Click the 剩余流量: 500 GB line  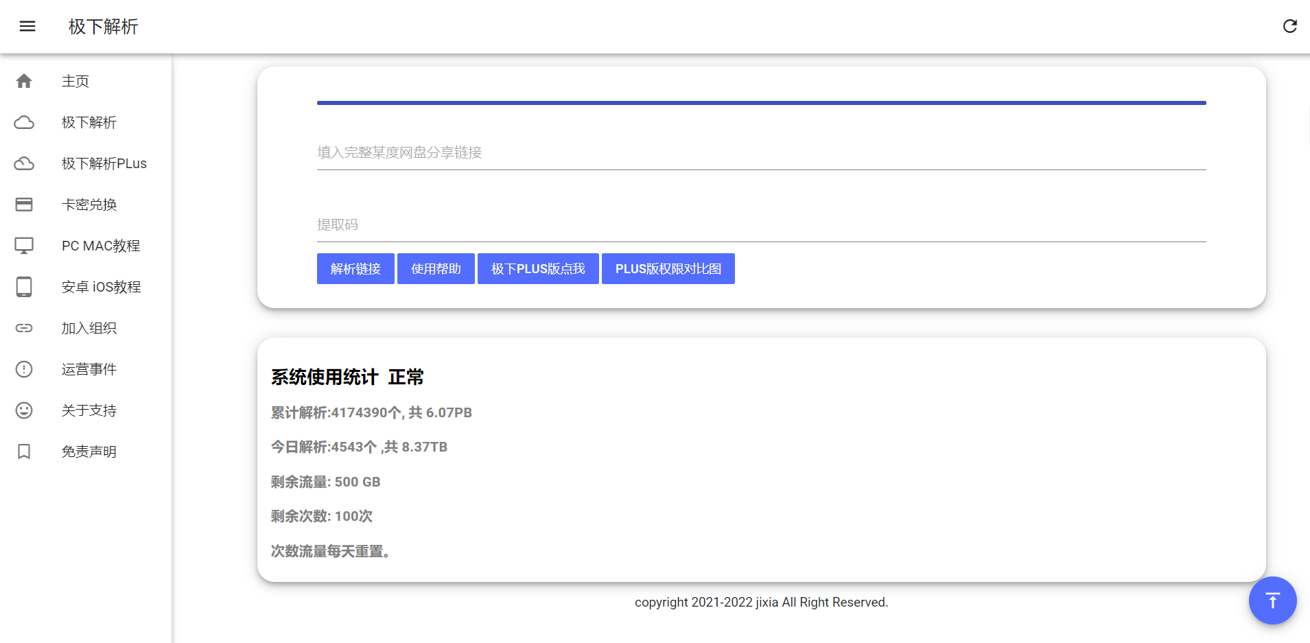click(325, 482)
